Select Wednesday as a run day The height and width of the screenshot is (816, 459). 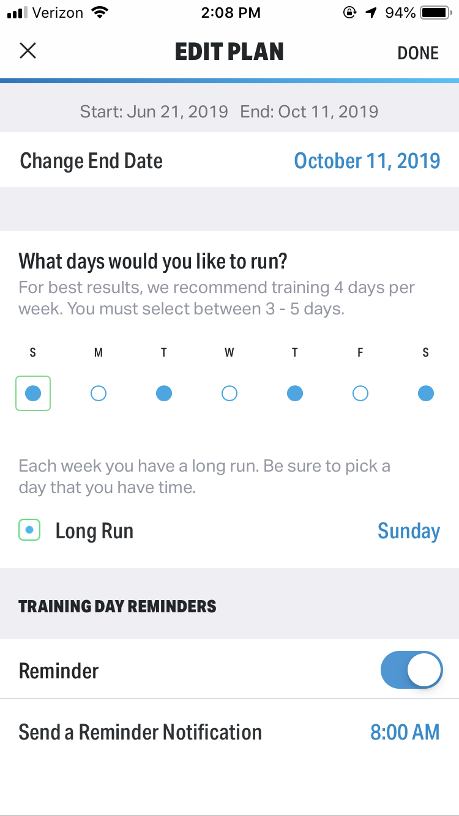click(229, 393)
